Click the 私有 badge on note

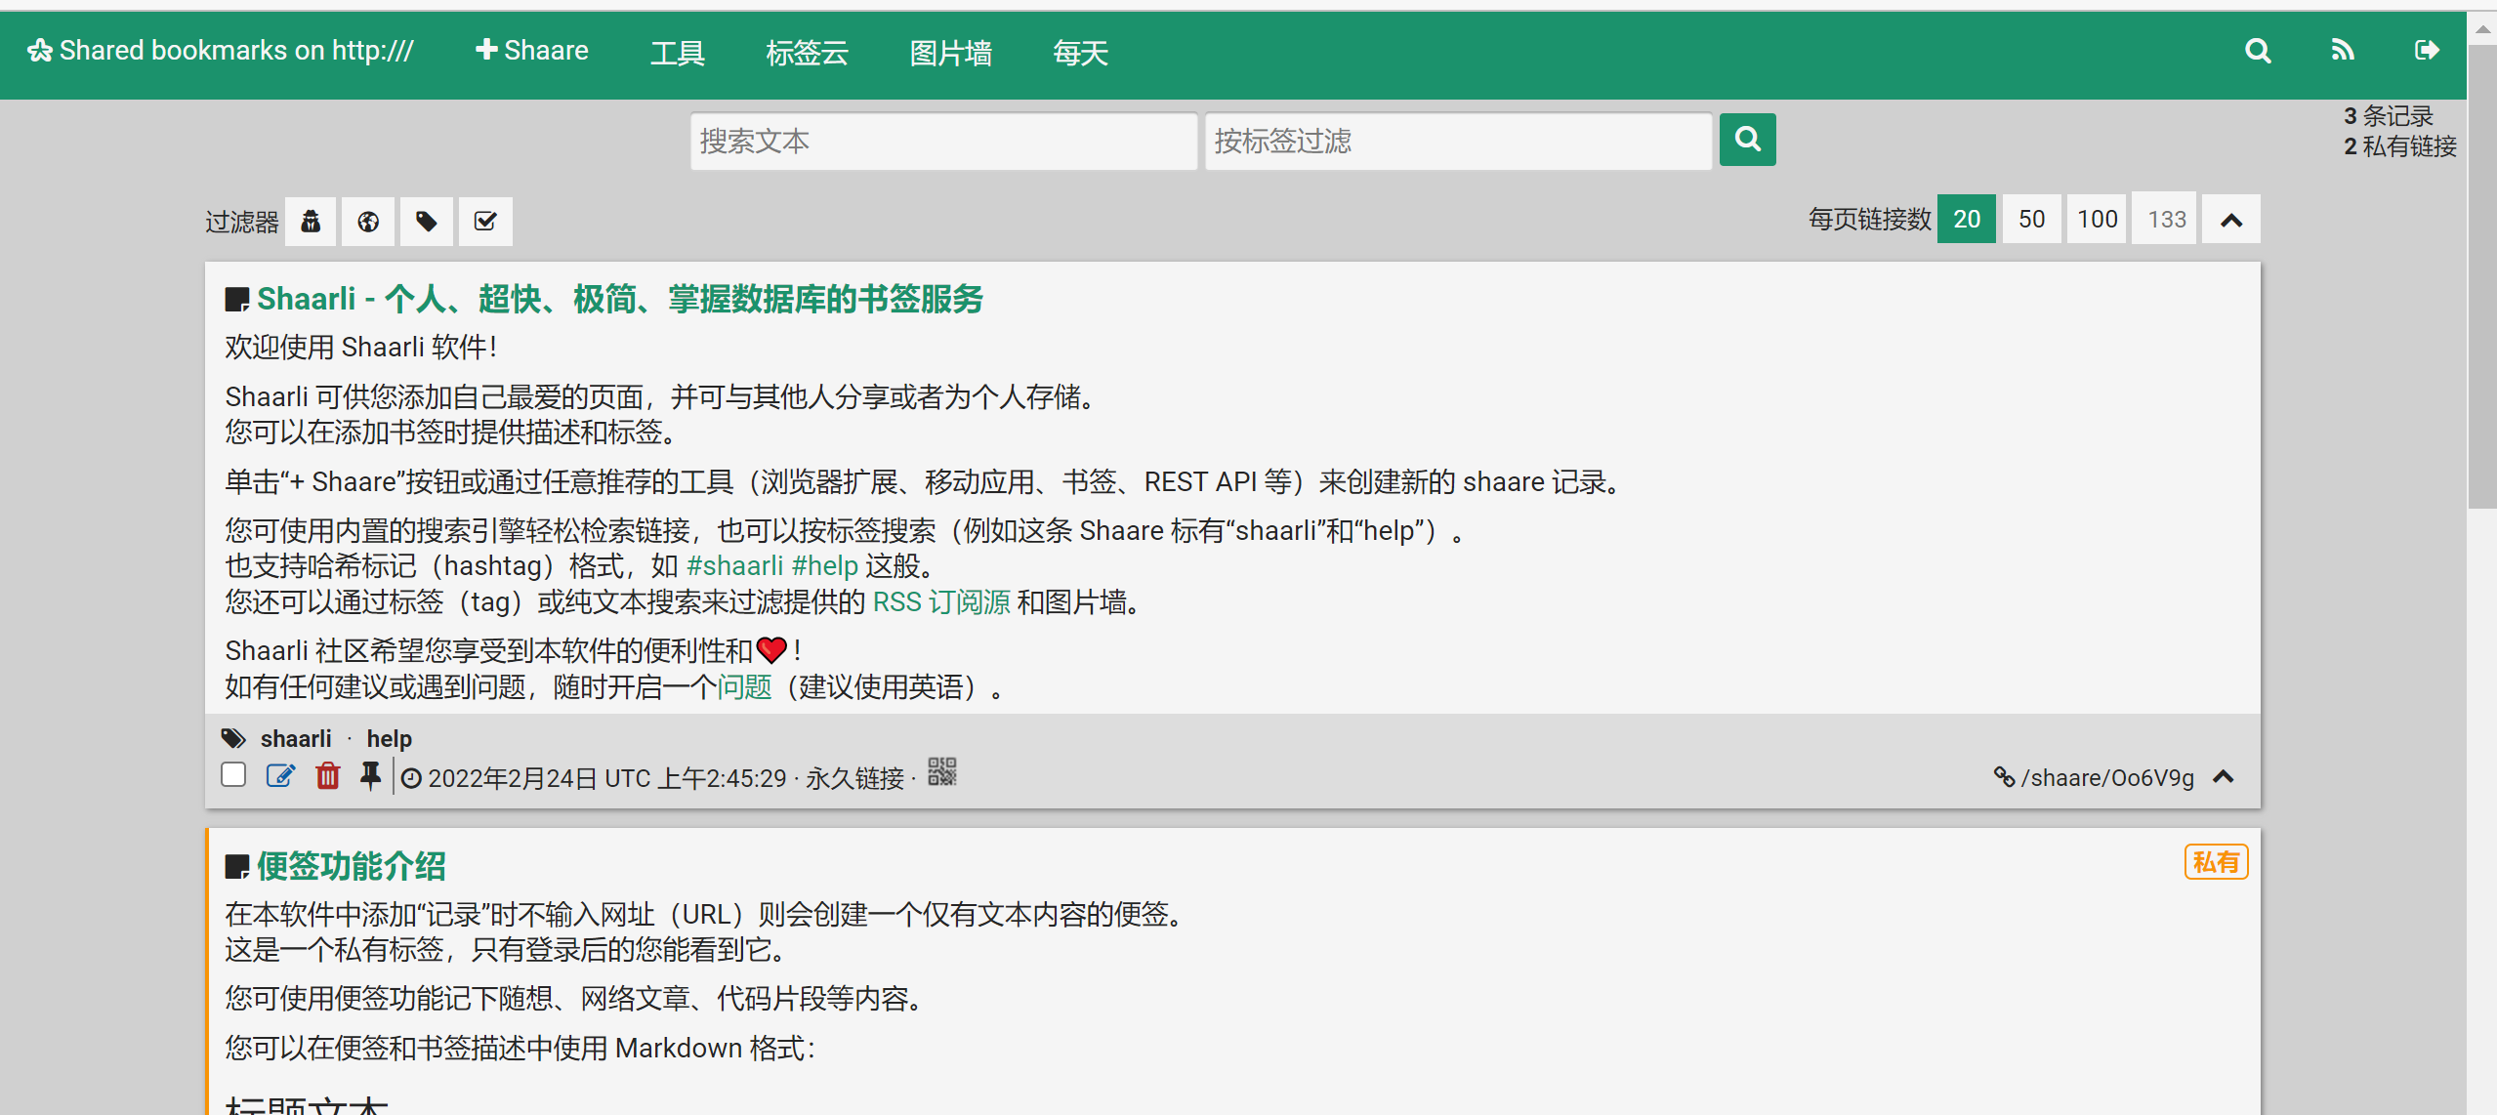2216,862
